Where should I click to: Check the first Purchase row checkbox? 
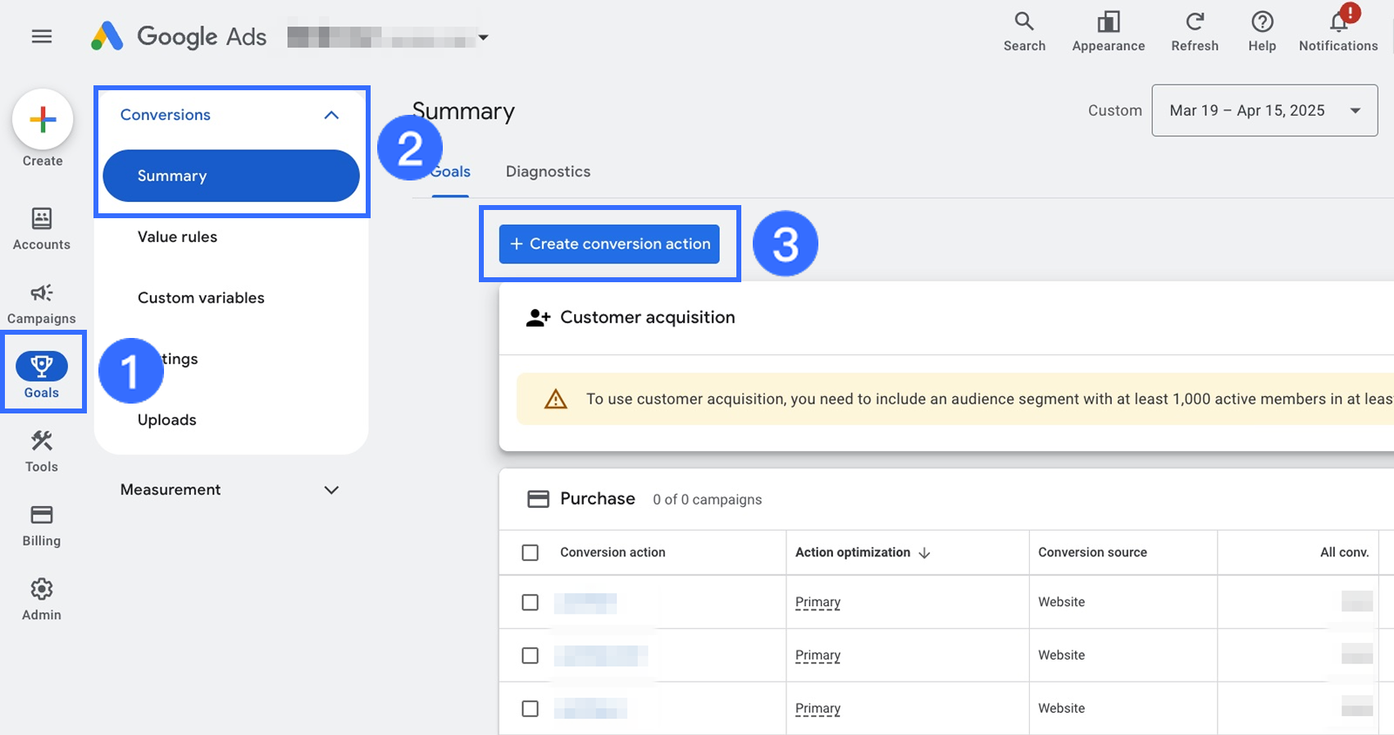click(531, 602)
